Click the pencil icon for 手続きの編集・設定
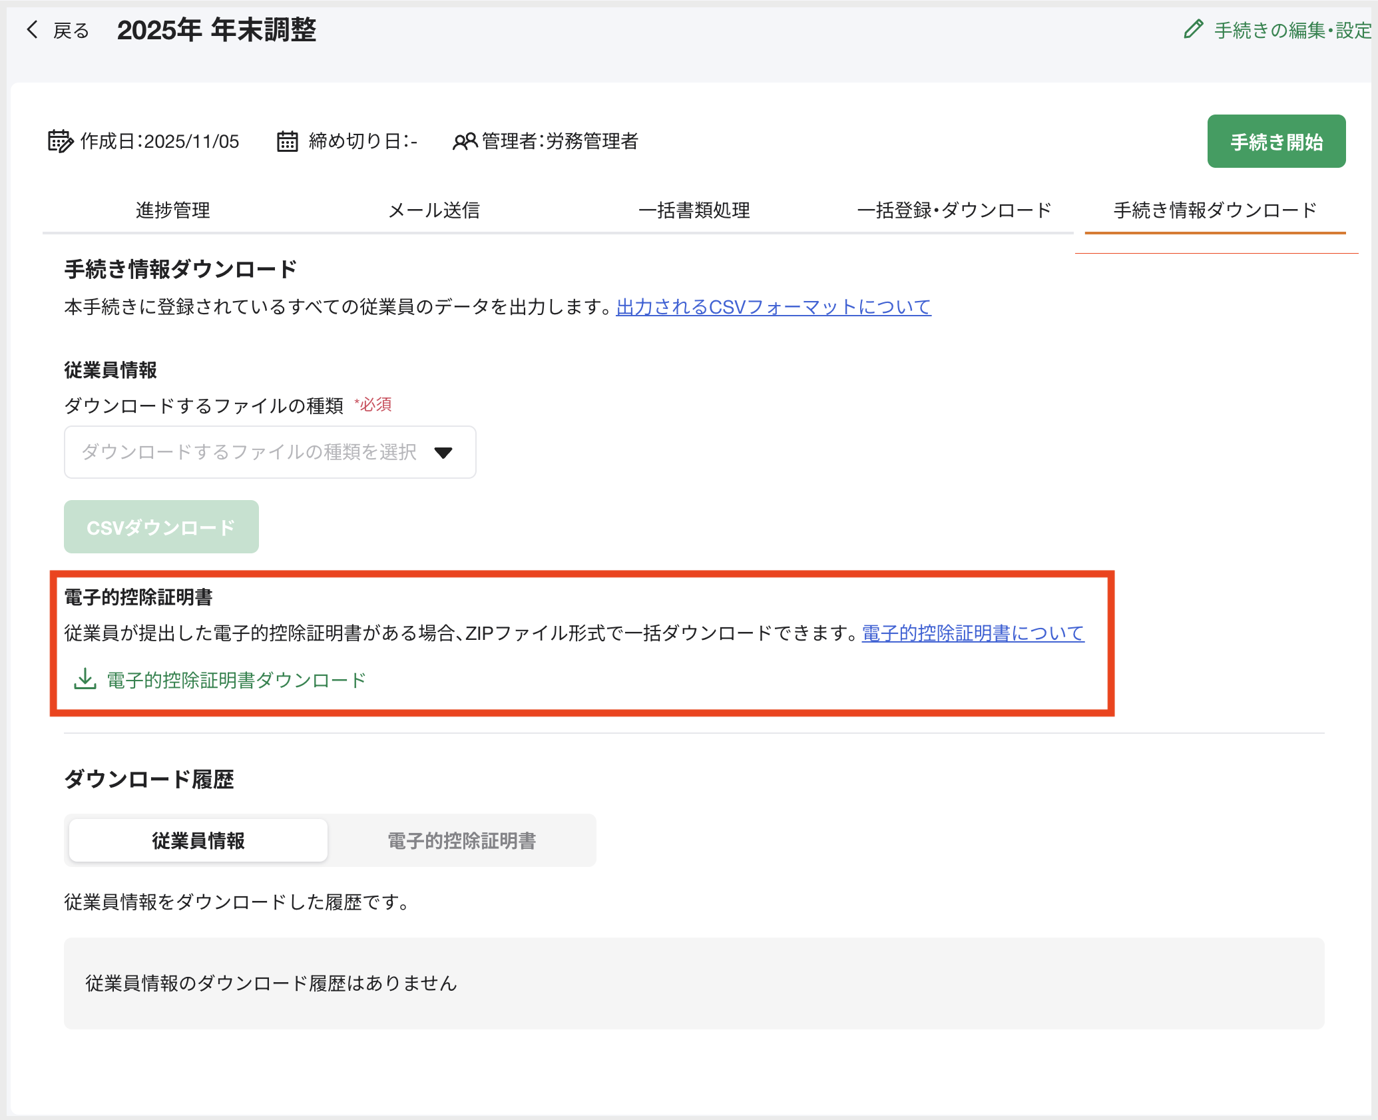The image size is (1378, 1120). [1194, 30]
